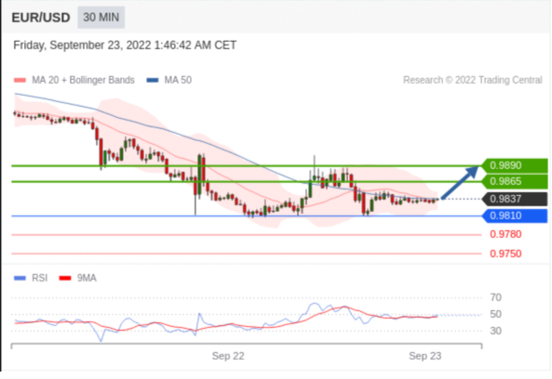Click the 30 MIN timeframe badge
This screenshot has width=552, height=379.
(101, 17)
